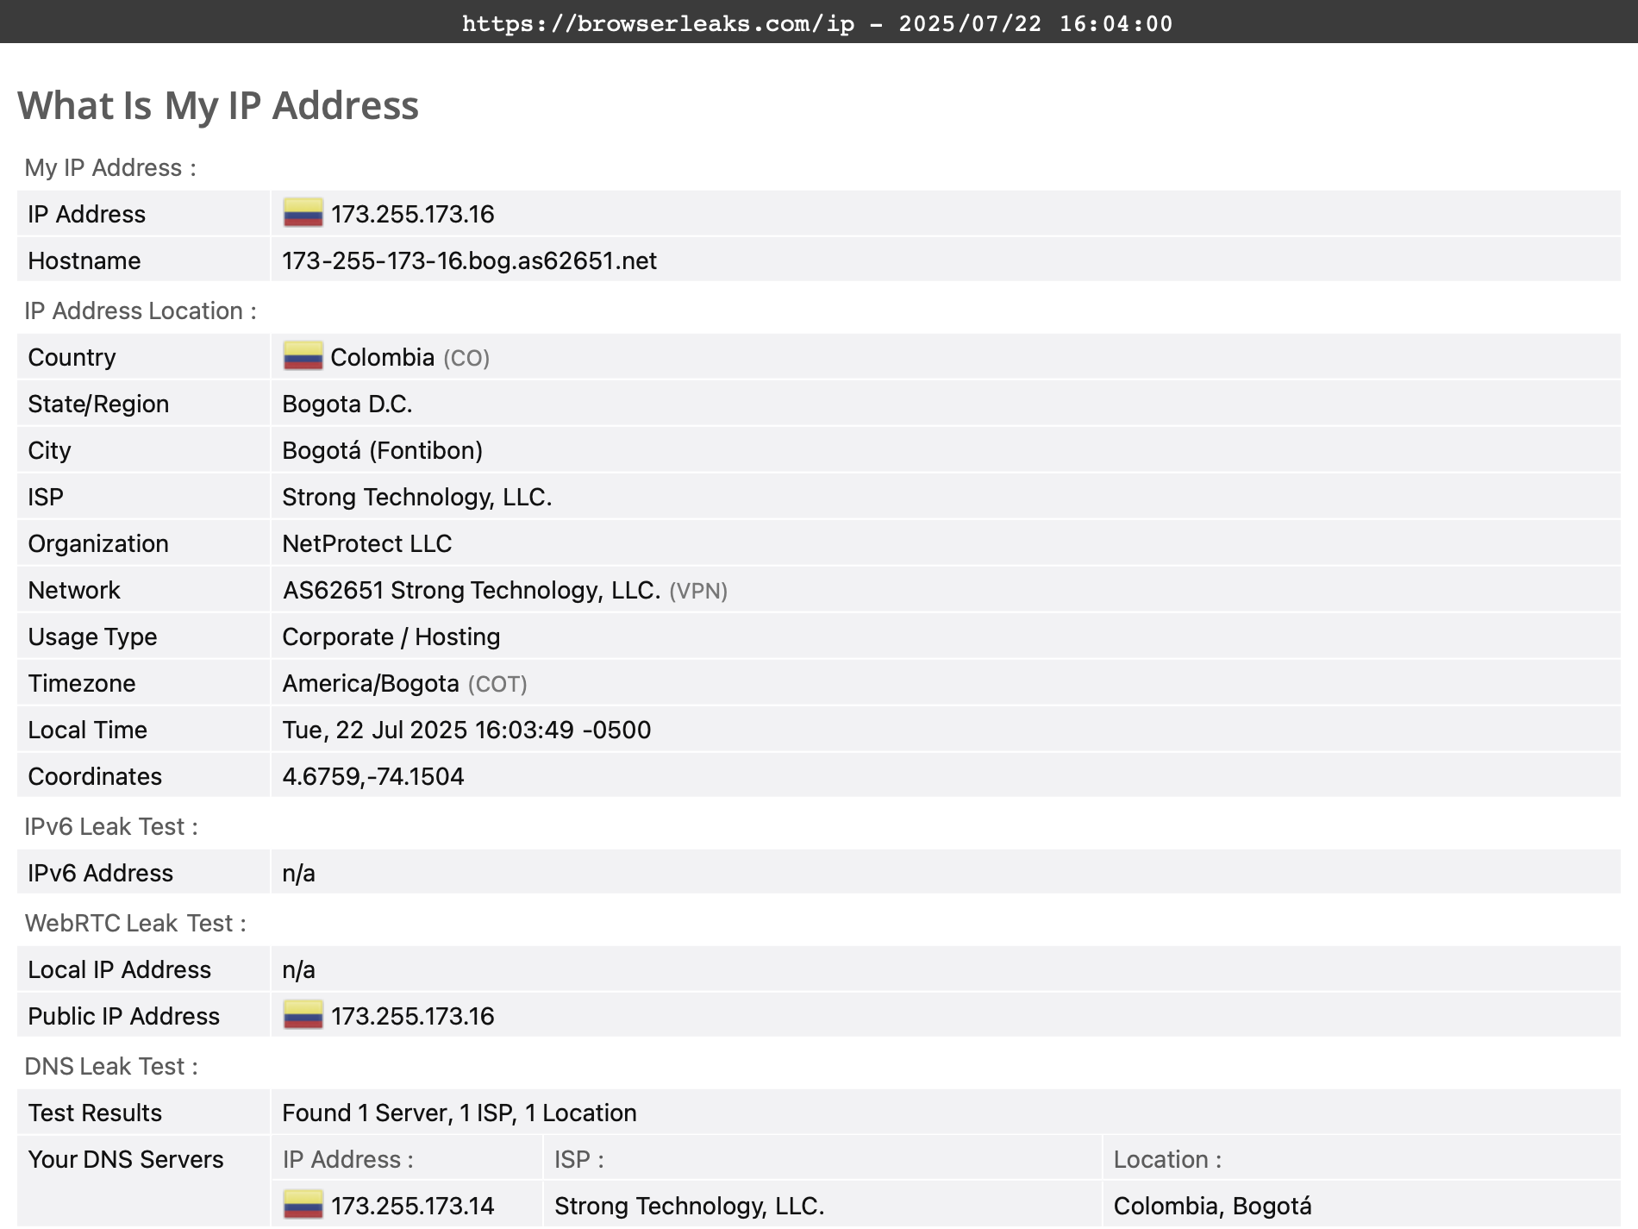The image size is (1638, 1229).
Task: Click the country name Colombia
Action: 382,357
